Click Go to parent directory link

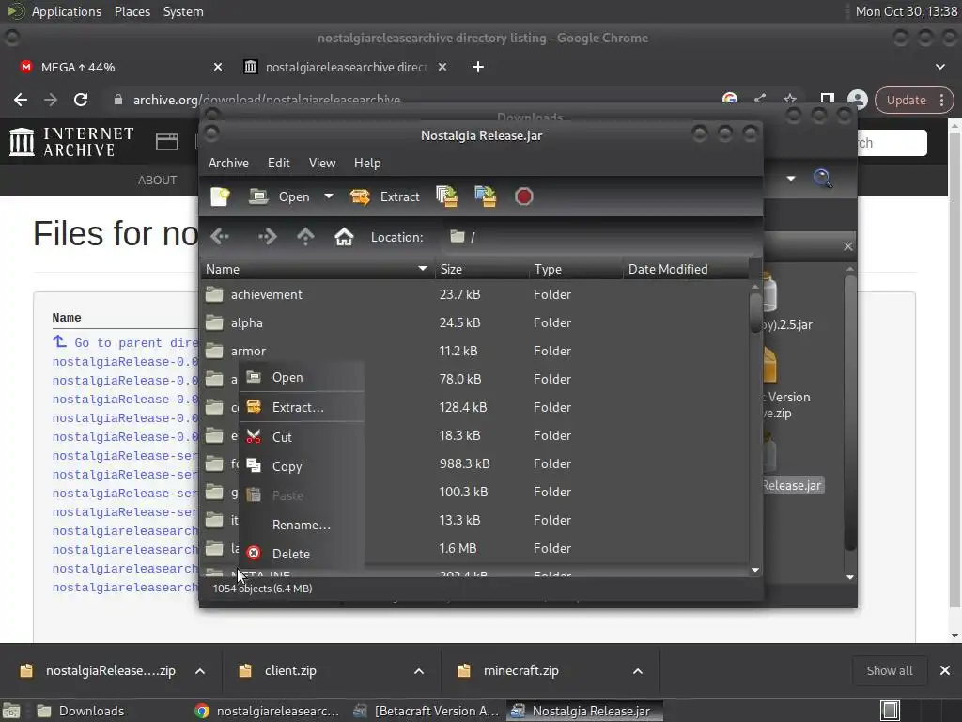tap(125, 342)
